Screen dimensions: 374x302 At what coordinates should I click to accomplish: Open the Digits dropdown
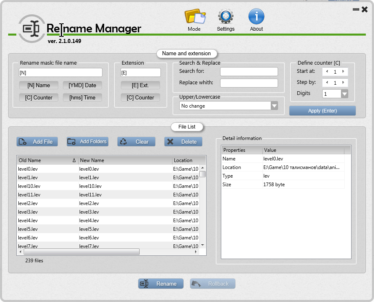coord(344,94)
